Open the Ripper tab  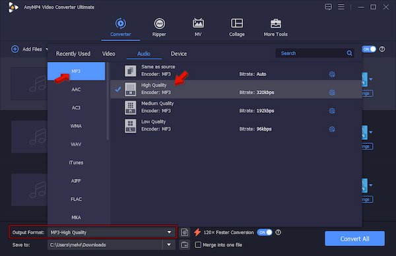[159, 28]
